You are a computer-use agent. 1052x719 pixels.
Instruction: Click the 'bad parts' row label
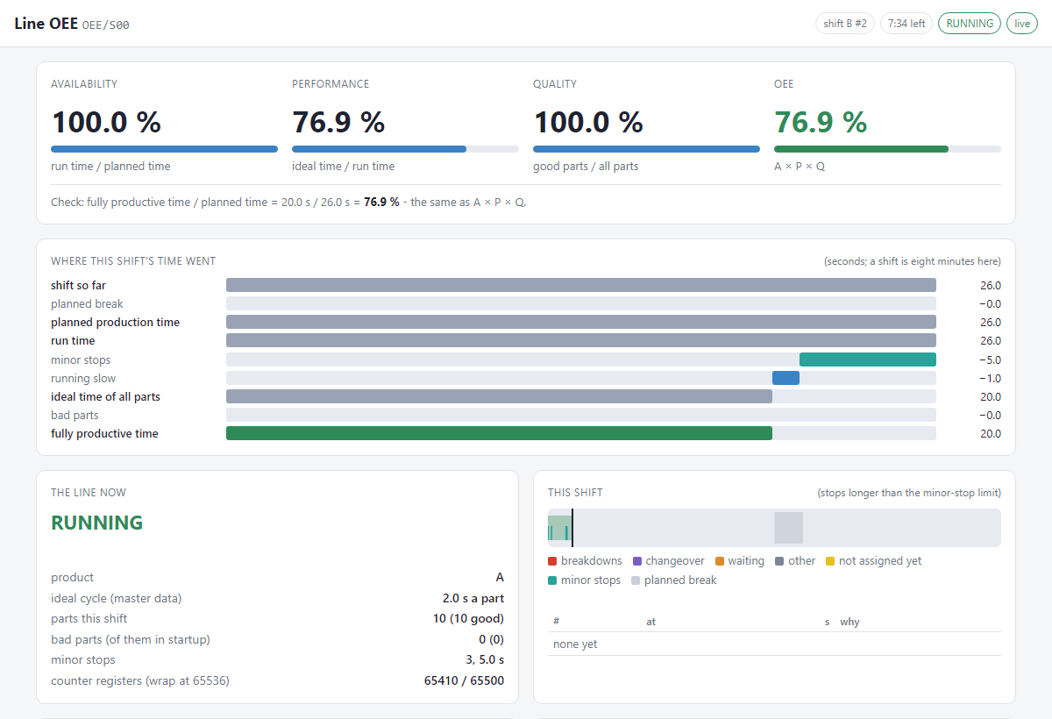pos(75,416)
